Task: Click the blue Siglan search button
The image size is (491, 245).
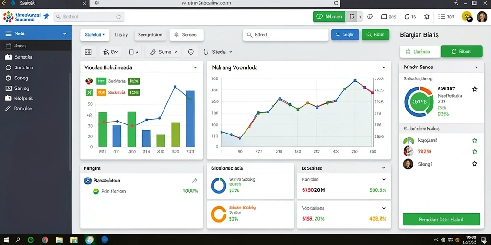Action: (x=345, y=34)
